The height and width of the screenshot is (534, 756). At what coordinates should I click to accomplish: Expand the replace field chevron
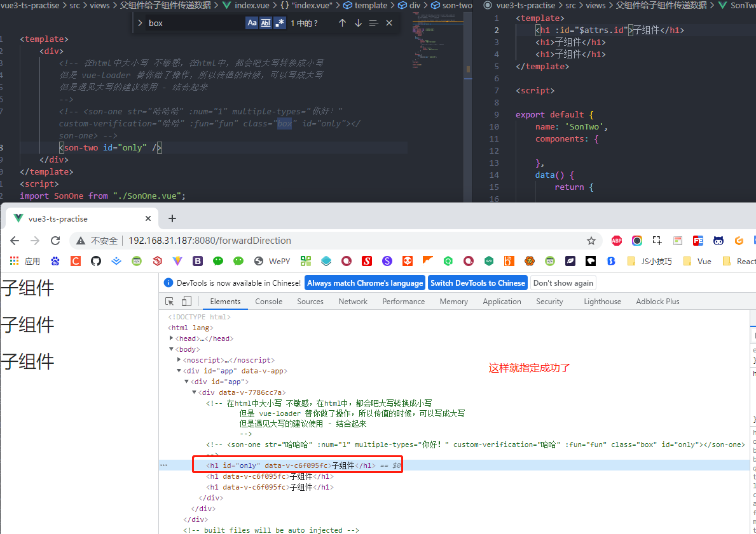click(140, 23)
